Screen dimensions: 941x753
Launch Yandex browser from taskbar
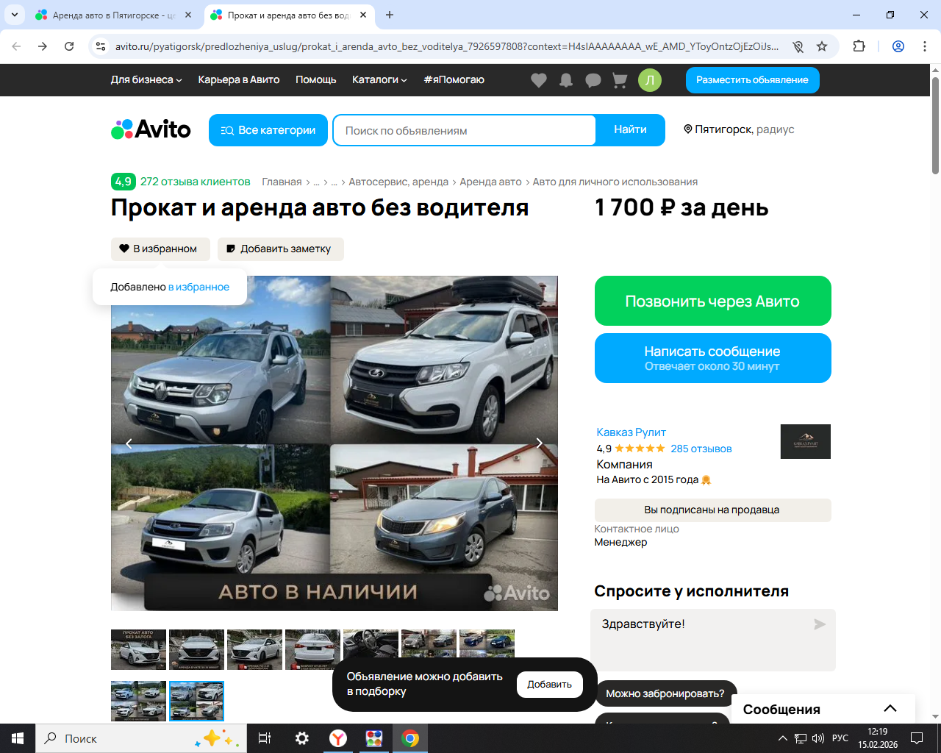(x=338, y=738)
